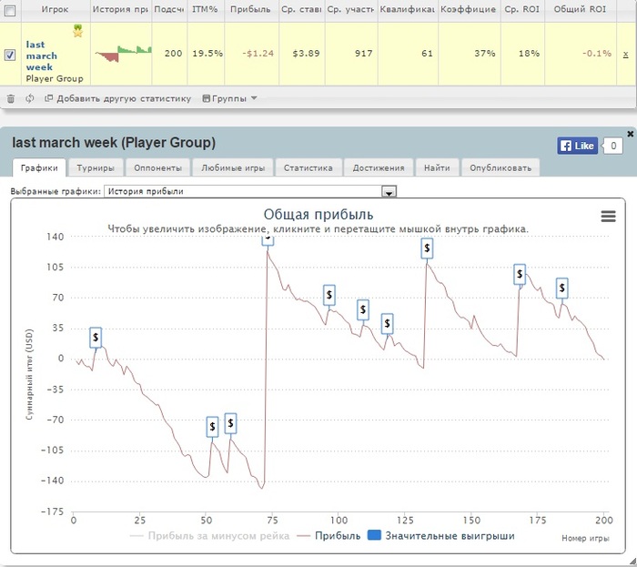Click the dollar marker at the game 73 peak
This screenshot has width=637, height=567.
point(268,240)
